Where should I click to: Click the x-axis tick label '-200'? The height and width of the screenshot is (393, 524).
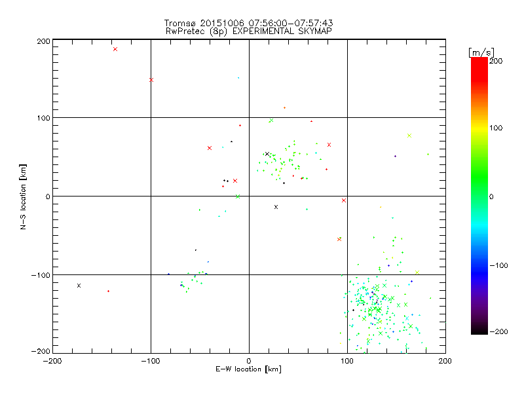pos(52,361)
